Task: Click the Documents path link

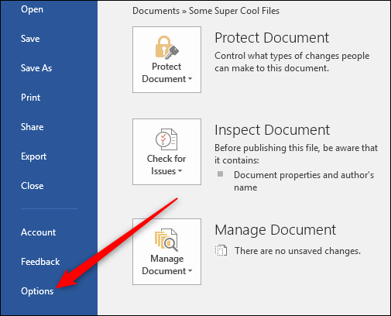Action: [x=156, y=11]
